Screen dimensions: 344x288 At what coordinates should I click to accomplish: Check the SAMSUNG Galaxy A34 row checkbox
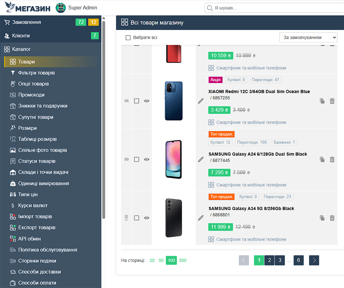[137, 218]
